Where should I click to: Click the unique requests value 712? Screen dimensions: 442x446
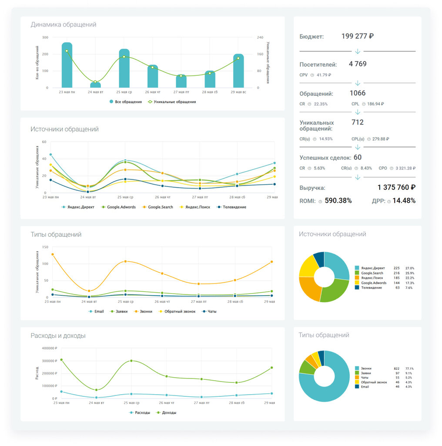[357, 122]
